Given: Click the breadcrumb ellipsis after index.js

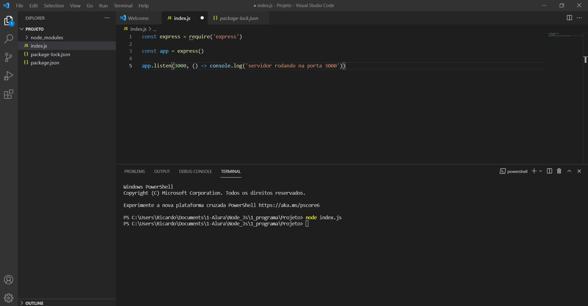Looking at the screenshot, I should [155, 29].
